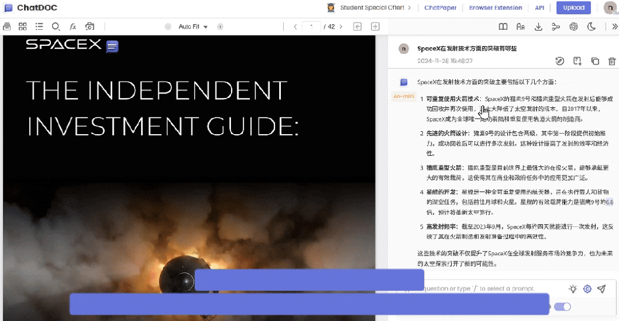
Task: Click the question text SpaceX在发射技术方面的突破有哪些
Action: [467, 48]
